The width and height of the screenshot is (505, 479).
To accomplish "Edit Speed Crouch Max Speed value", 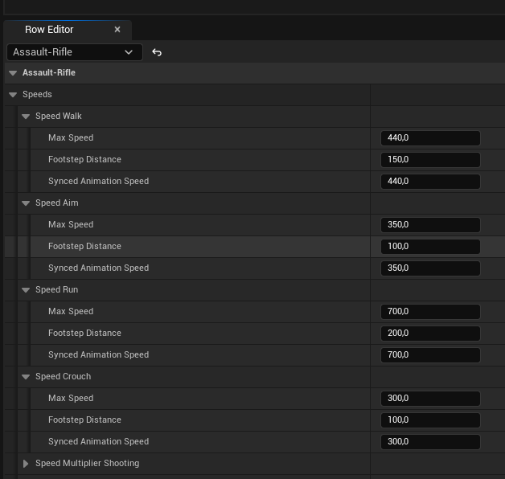I will click(430, 399).
